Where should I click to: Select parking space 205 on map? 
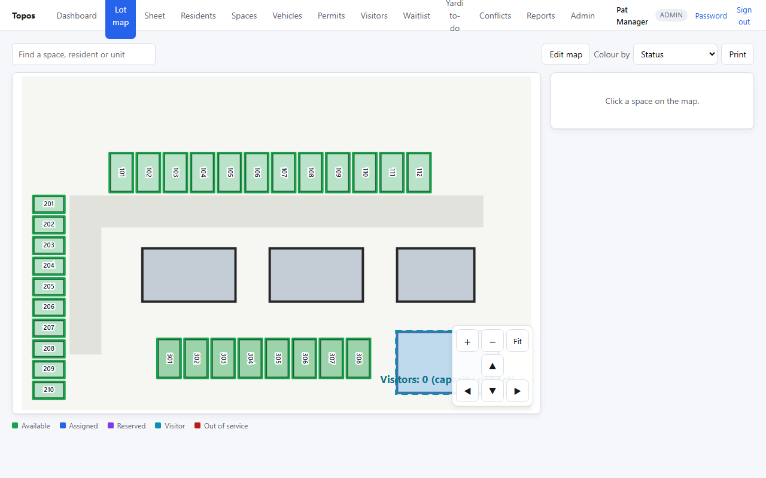tap(49, 286)
